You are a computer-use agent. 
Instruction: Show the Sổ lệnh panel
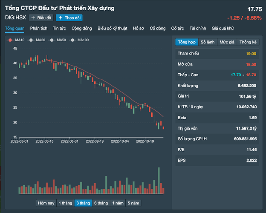pos(208,42)
